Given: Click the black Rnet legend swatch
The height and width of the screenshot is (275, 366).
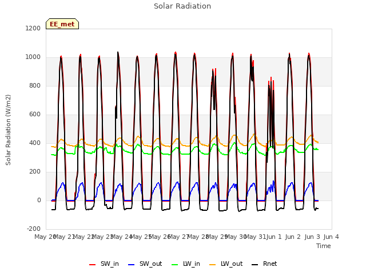Looking at the screenshot, I should (x=255, y=265).
